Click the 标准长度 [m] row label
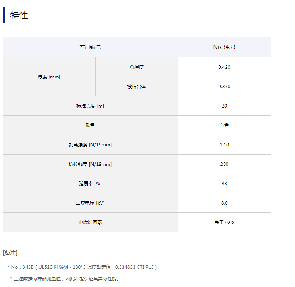Image resolution: width=295 pixels, height=287 pixels. (x=90, y=106)
